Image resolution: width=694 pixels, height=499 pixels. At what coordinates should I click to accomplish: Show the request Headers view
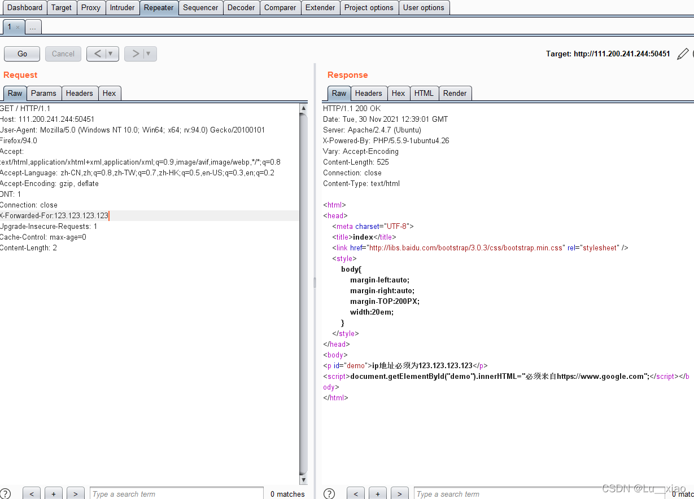pos(79,93)
